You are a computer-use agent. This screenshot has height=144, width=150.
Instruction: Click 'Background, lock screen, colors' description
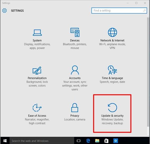click(37, 84)
